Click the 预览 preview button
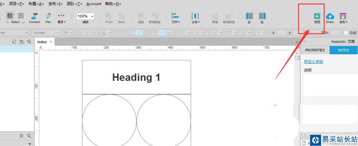The height and width of the screenshot is (146, 358). tap(317, 18)
